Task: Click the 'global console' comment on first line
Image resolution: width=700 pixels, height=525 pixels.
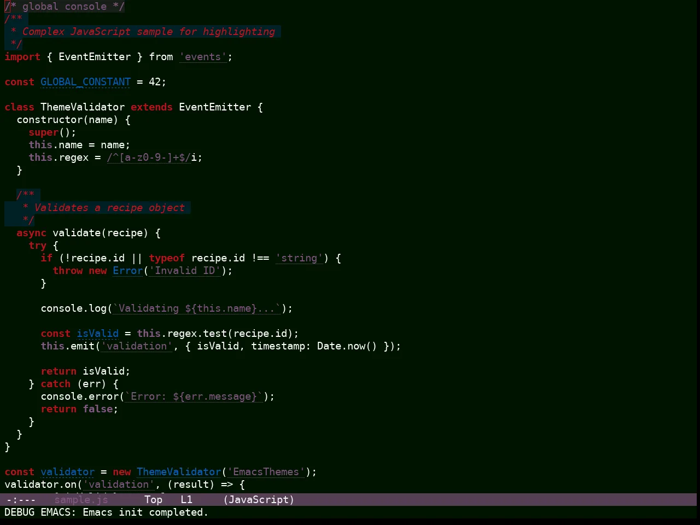Action: click(65, 7)
